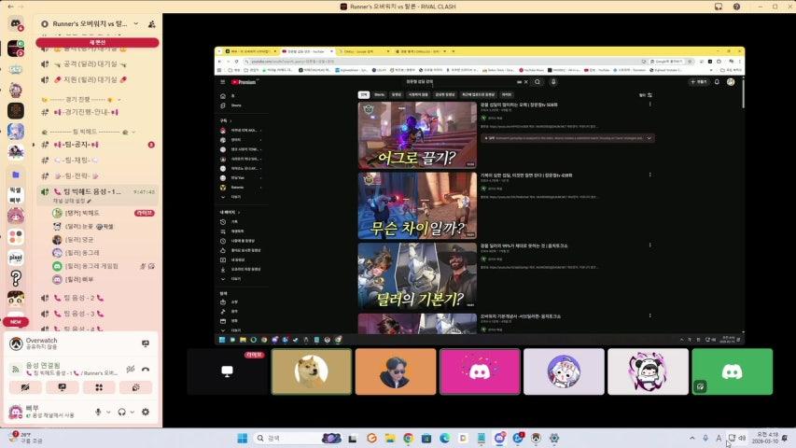Click the Windows Start button
This screenshot has width=796, height=448.
click(x=241, y=438)
